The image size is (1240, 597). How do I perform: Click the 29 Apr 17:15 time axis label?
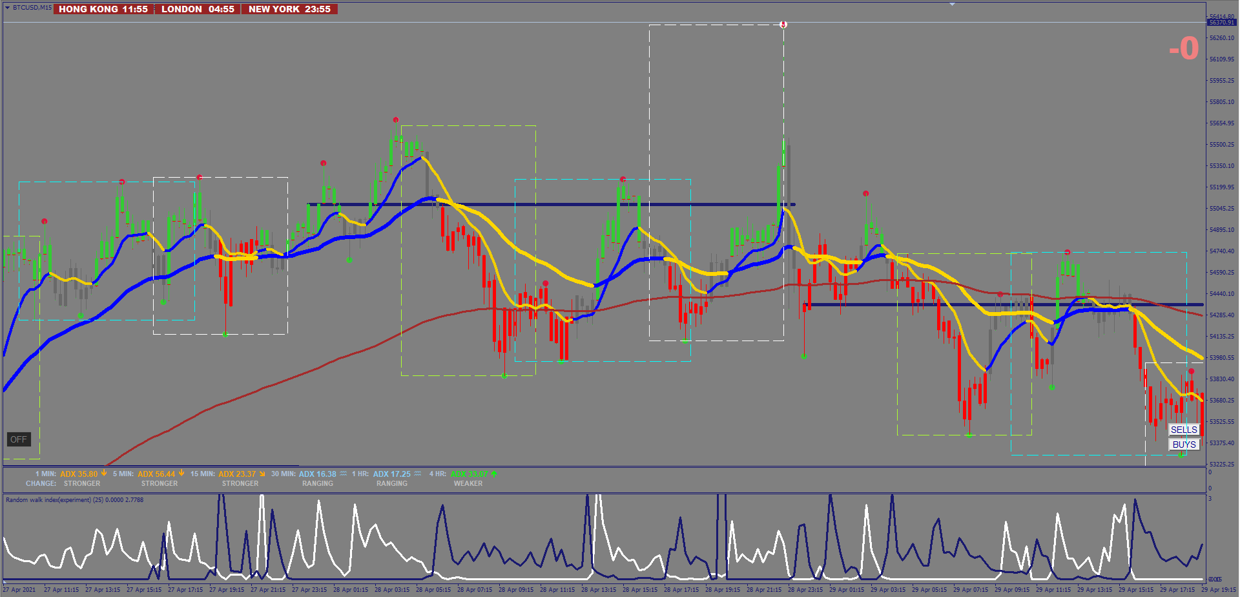pos(1177,590)
